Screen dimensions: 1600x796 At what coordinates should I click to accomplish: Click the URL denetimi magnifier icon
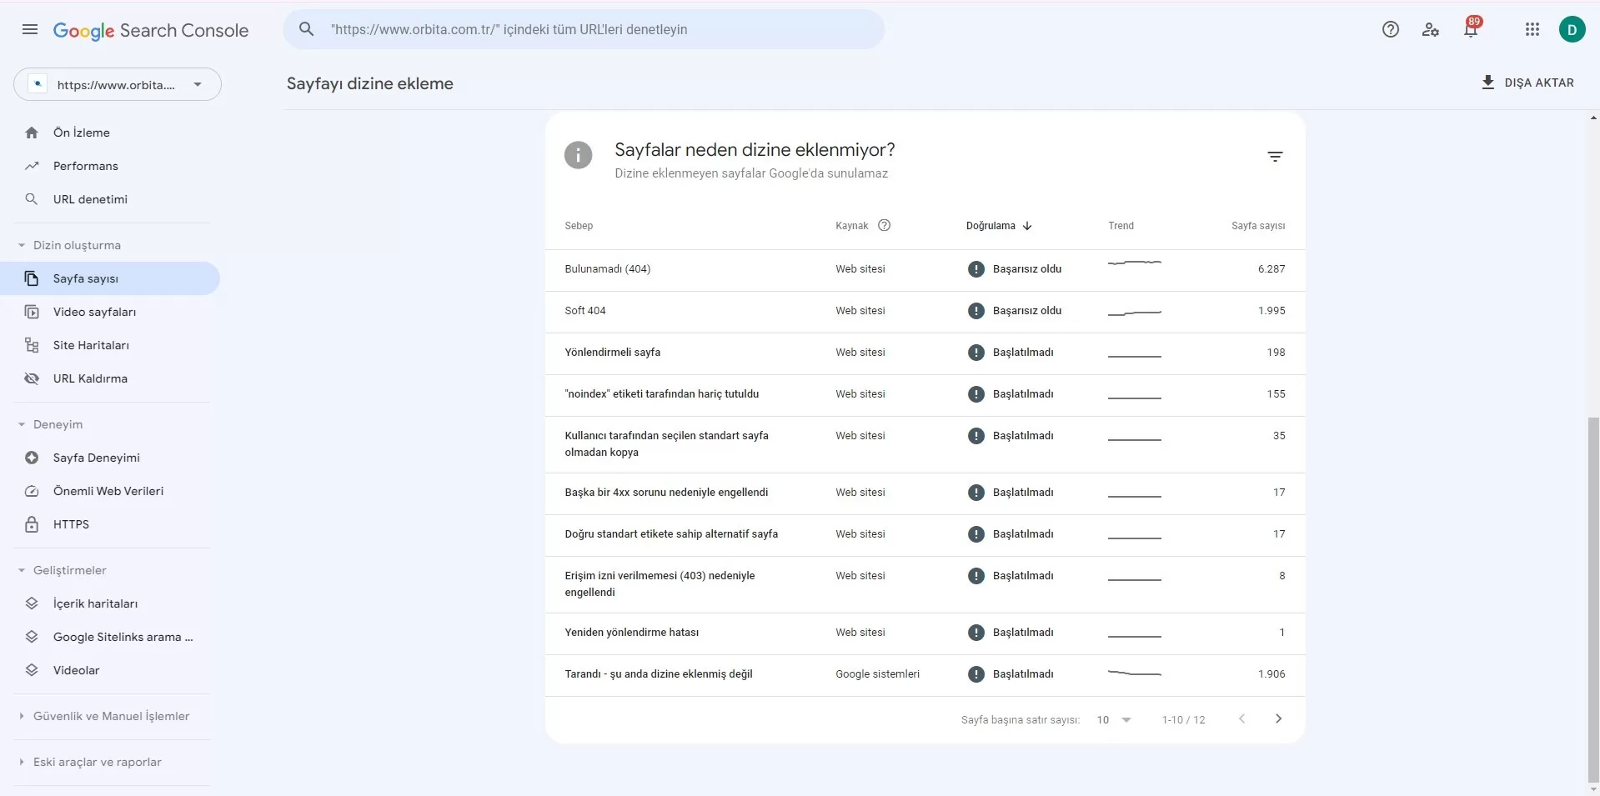(32, 199)
